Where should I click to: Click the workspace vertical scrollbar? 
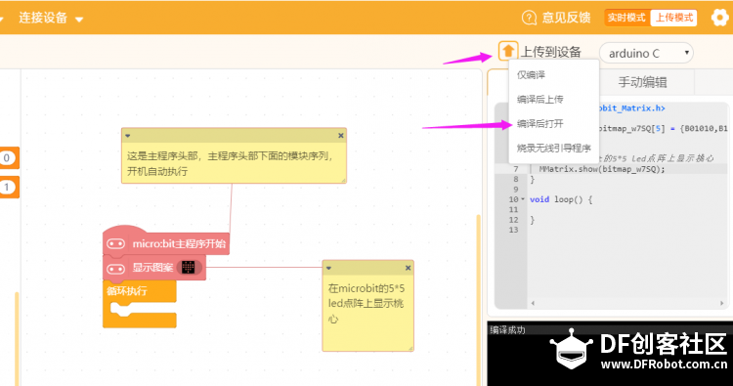[478, 299]
